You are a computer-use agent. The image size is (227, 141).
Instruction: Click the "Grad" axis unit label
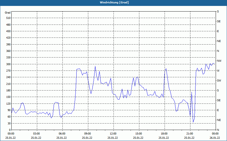(8, 13)
